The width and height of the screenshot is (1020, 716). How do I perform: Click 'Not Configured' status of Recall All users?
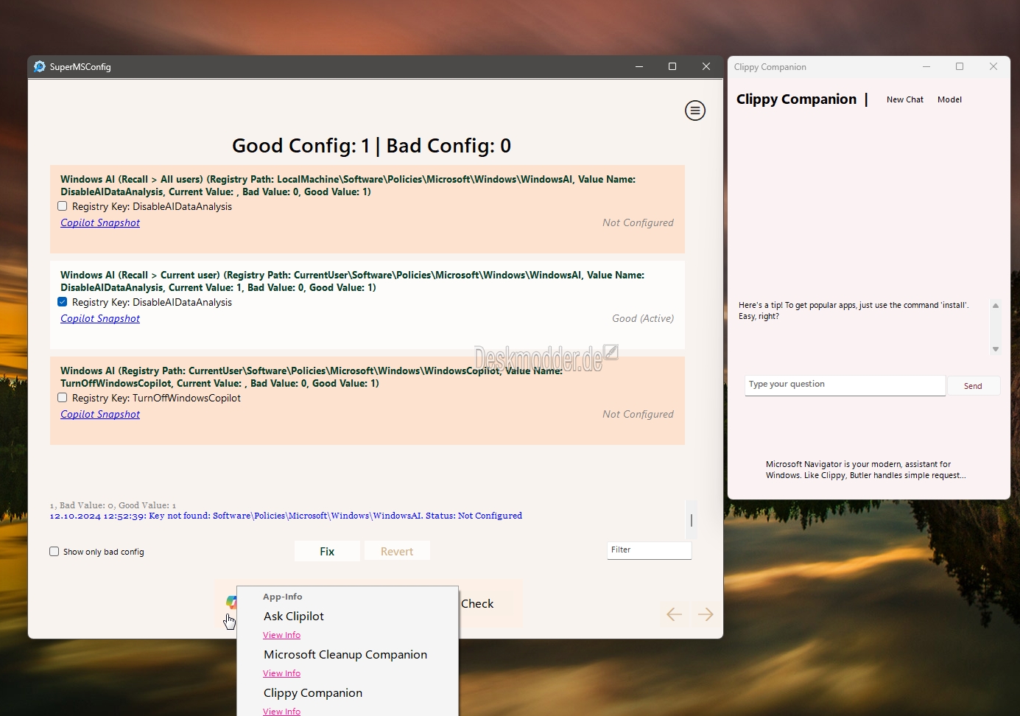638,222
